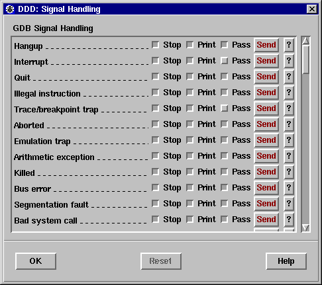Screen dimensions: 322x285
Task: Show help for the Killed signal
Action: (x=289, y=172)
